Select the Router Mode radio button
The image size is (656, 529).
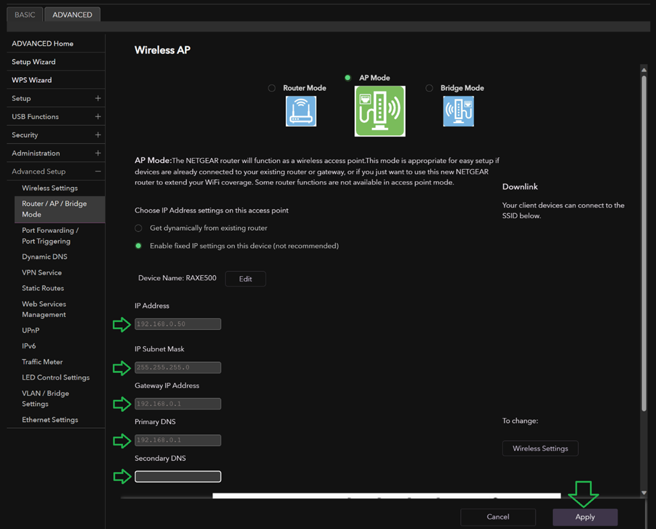[x=272, y=88]
